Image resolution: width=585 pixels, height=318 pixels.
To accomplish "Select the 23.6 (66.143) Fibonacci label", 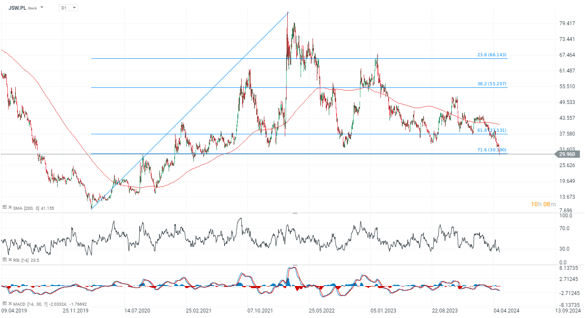I will click(x=492, y=55).
